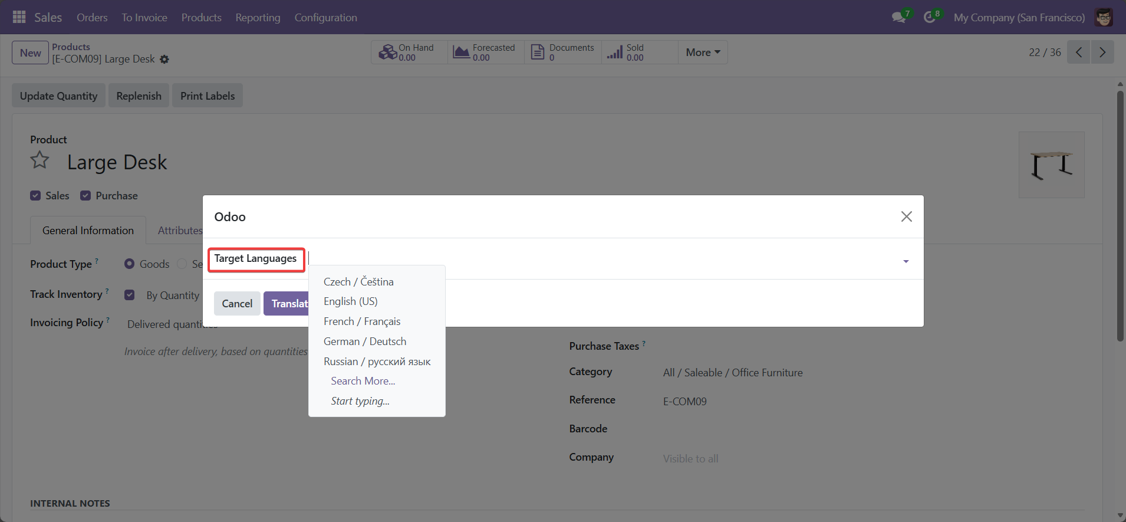1126x522 pixels.
Task: Click the Large Desk product image thumbnail
Action: pyautogui.click(x=1051, y=165)
